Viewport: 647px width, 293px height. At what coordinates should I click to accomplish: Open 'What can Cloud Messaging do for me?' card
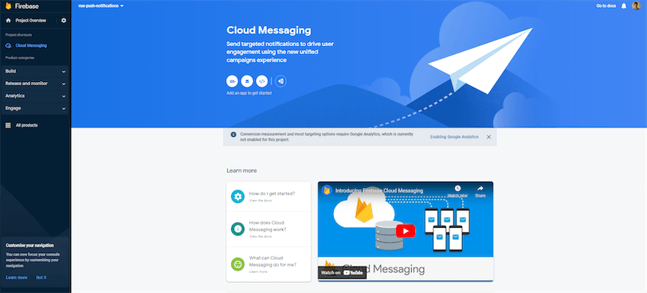click(269, 264)
